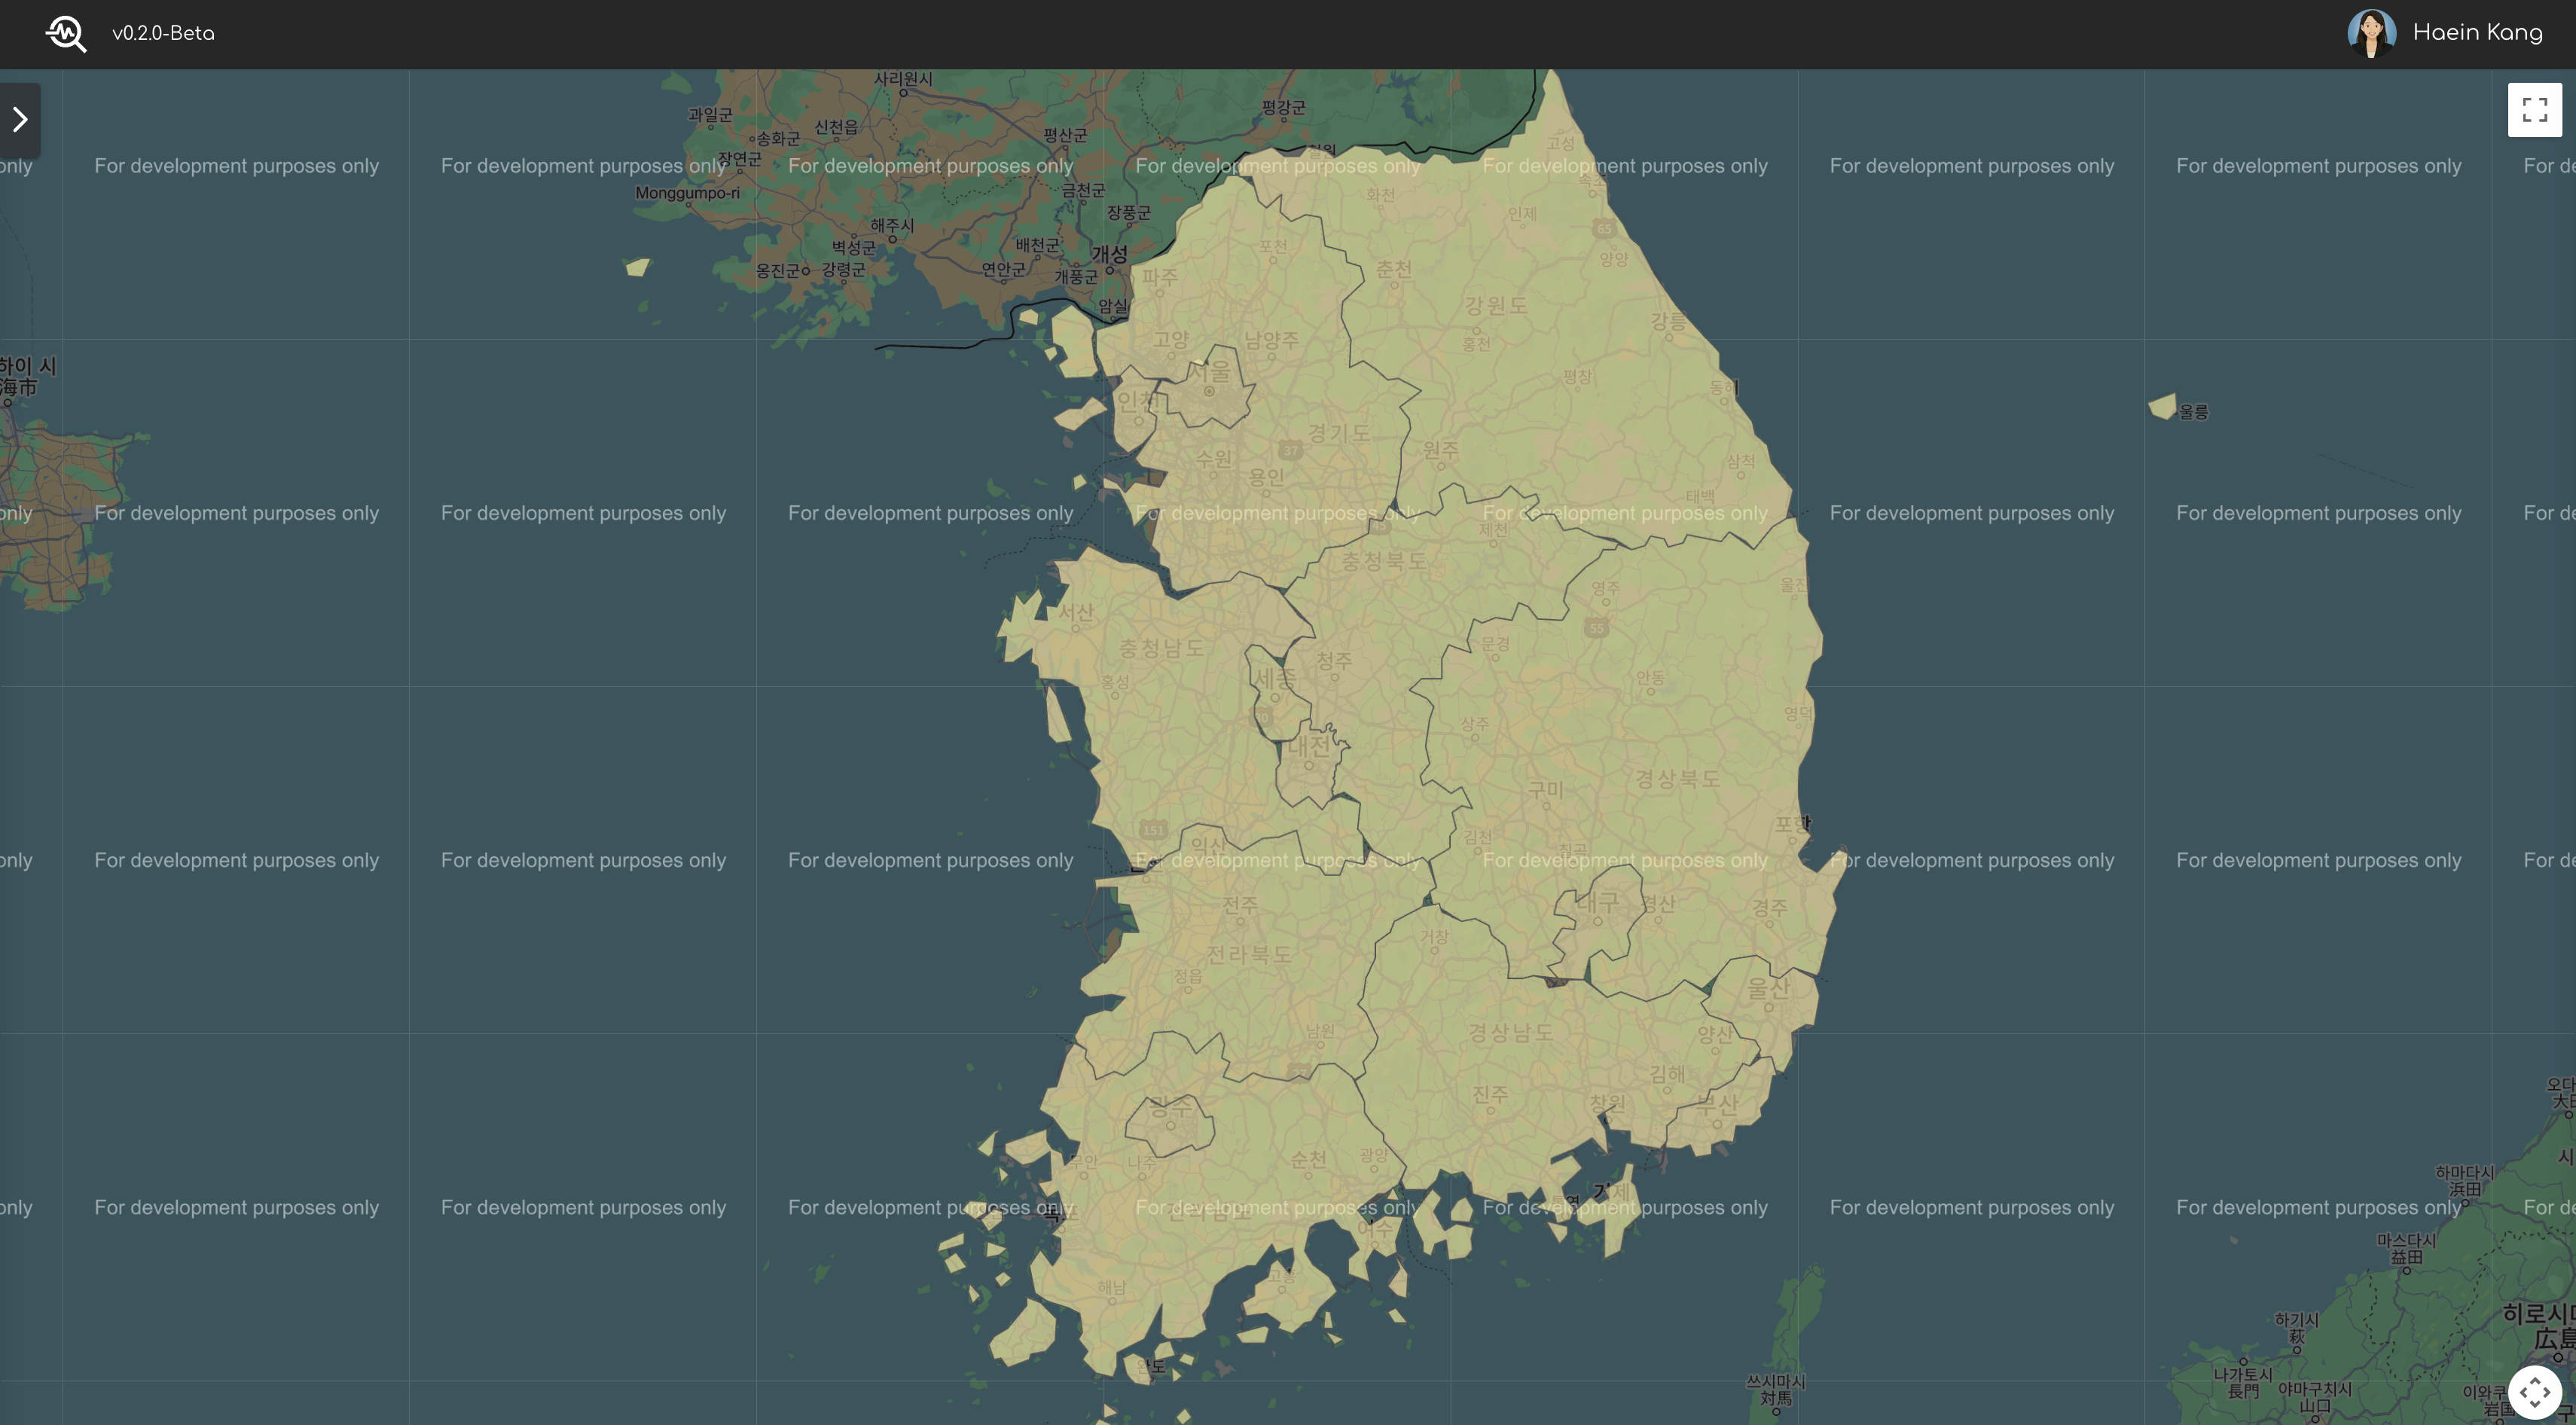2576x1425 pixels.
Task: Click the 대전 city region
Action: pos(1310,765)
